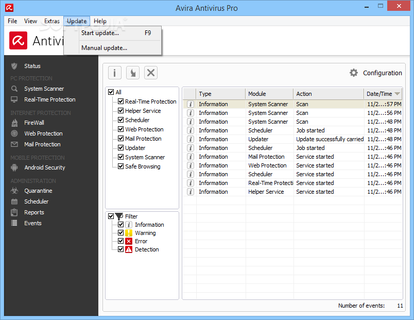Click the Web Protection globe icon

click(x=14, y=133)
